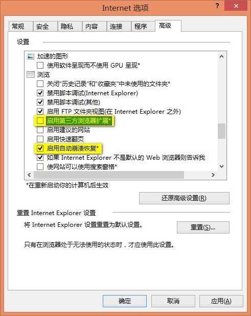Click the 浏览 category icon

click(x=31, y=75)
